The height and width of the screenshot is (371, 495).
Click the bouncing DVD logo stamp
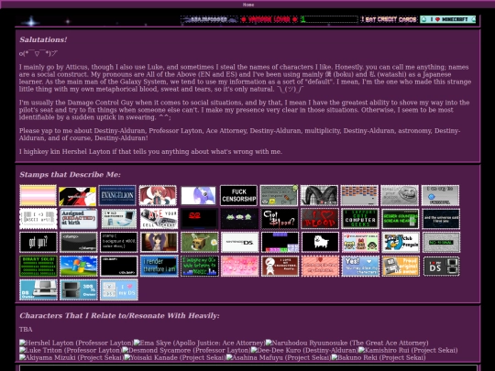click(x=199, y=219)
